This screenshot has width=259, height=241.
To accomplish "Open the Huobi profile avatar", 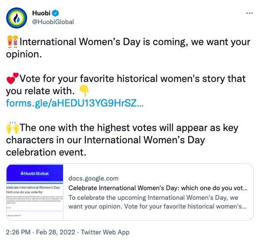I will pyautogui.click(x=17, y=18).
